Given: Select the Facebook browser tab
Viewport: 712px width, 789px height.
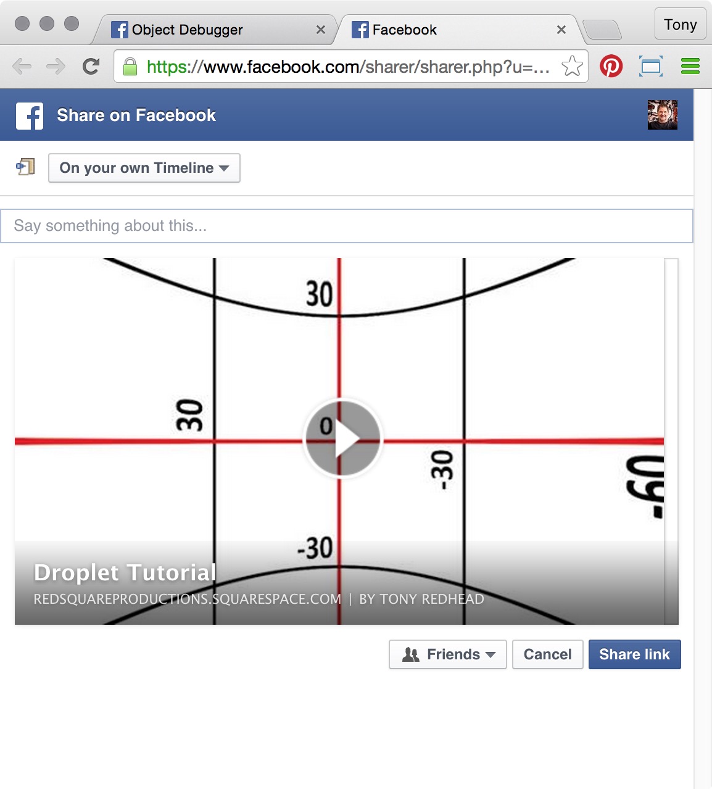Looking at the screenshot, I should [457, 30].
